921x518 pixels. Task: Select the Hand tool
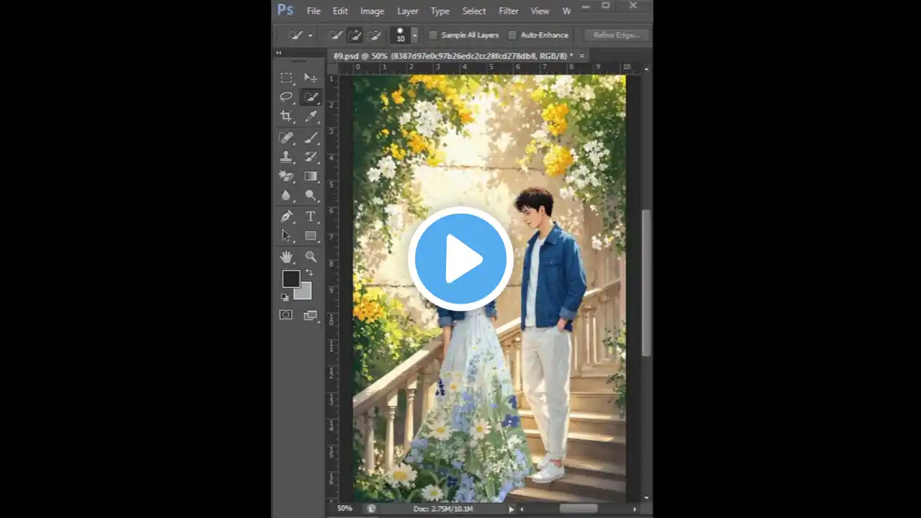tap(286, 256)
